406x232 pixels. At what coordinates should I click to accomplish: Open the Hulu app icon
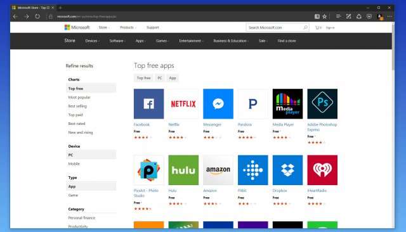[x=183, y=170]
